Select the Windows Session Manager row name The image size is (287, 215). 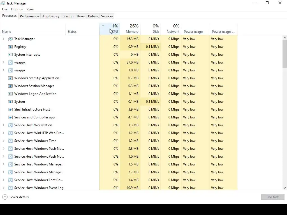click(34, 86)
